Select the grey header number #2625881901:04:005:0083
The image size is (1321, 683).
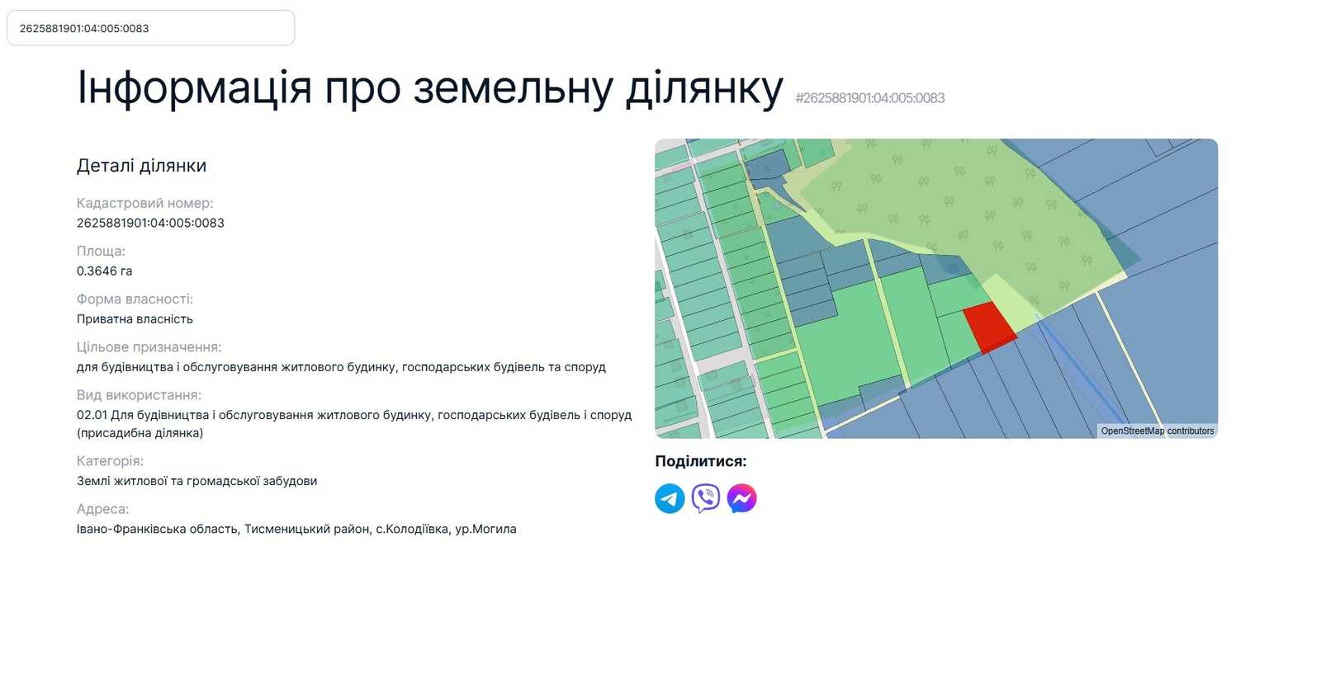[870, 98]
